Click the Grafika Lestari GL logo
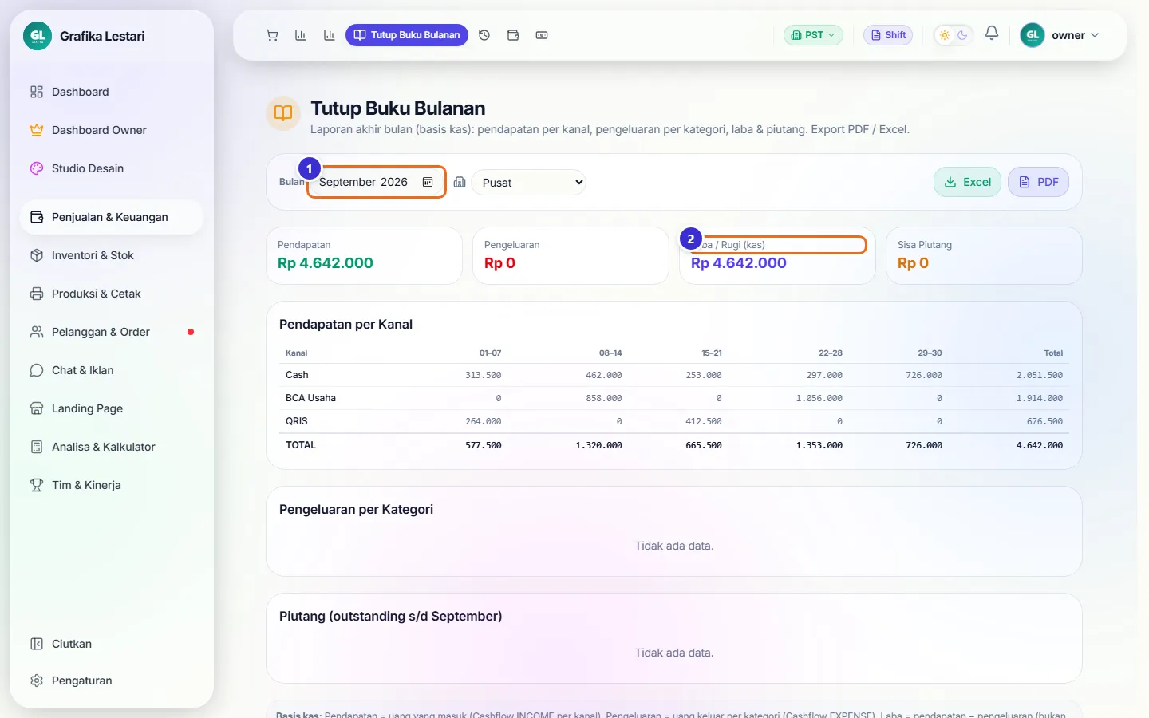Screen dimensions: 1149x718 pyautogui.click(x=38, y=36)
